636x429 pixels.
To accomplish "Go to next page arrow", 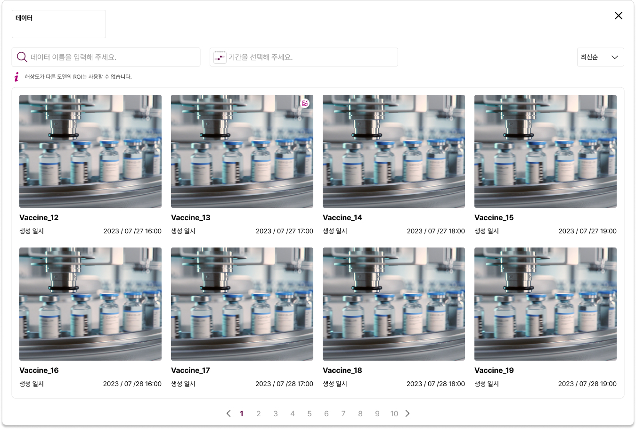I will click(408, 413).
